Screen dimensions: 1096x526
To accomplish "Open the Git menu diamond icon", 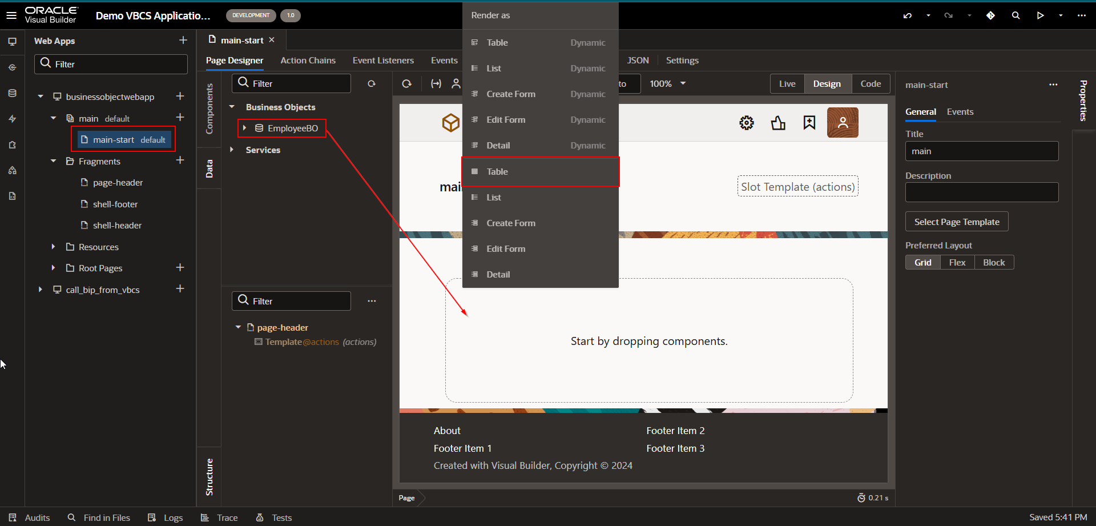I will [x=990, y=15].
